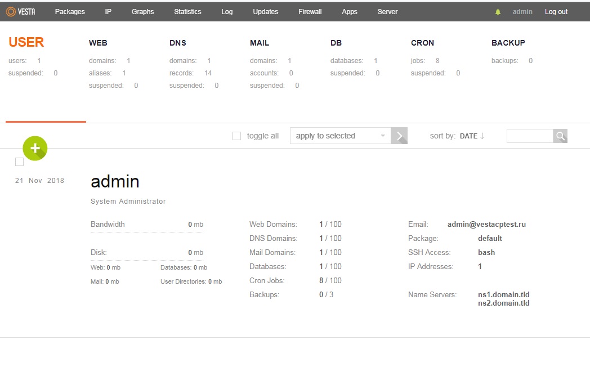The width and height of the screenshot is (590, 376).
Task: Select the admin user checkbox
Action: click(20, 162)
